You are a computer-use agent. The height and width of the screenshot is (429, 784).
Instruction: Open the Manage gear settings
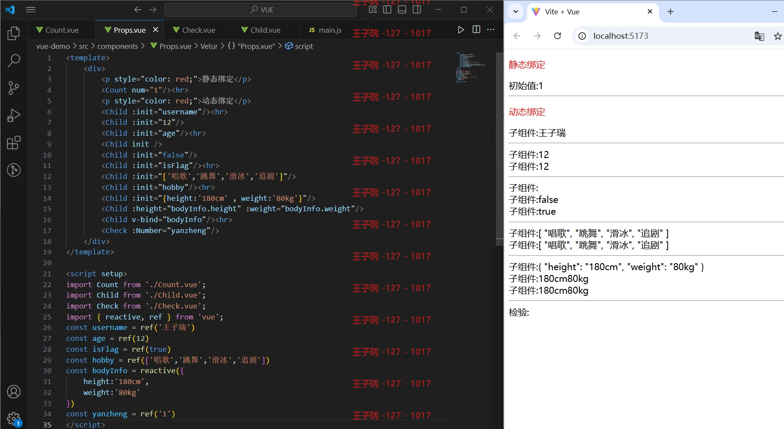tap(14, 419)
